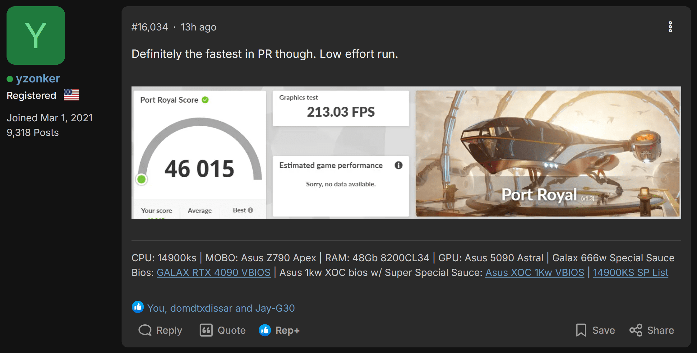
Task: Click the Estimated game performance info icon
Action: click(398, 165)
